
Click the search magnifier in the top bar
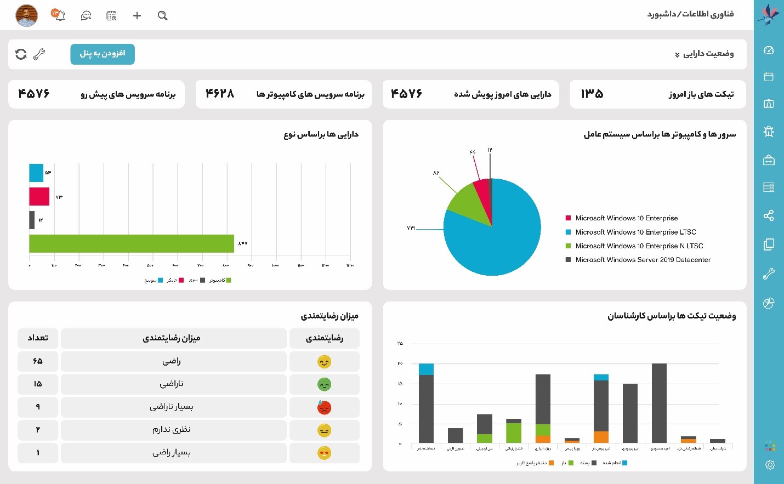click(162, 15)
